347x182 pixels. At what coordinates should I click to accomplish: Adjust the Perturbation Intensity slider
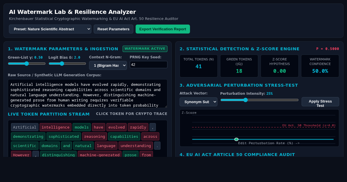tap(259, 100)
